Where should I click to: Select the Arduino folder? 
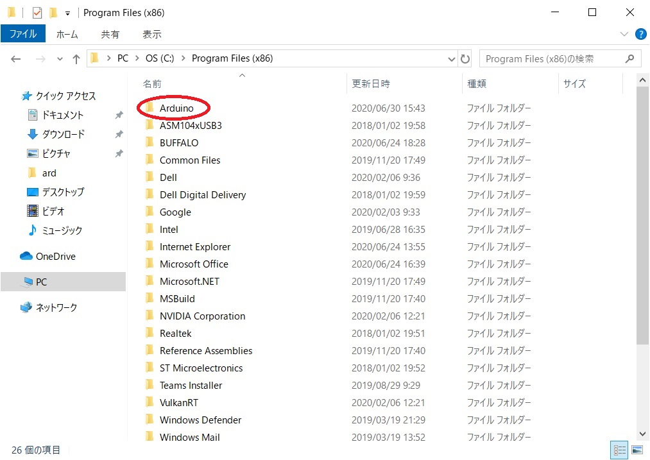176,108
